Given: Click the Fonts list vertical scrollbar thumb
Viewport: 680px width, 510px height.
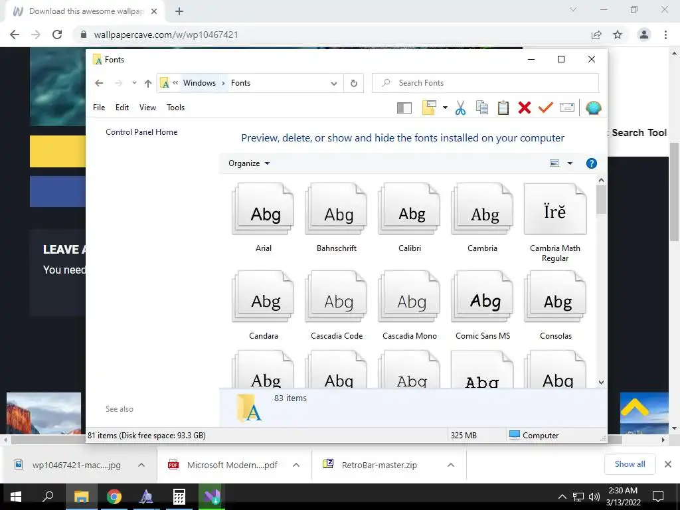Looking at the screenshot, I should (x=601, y=199).
